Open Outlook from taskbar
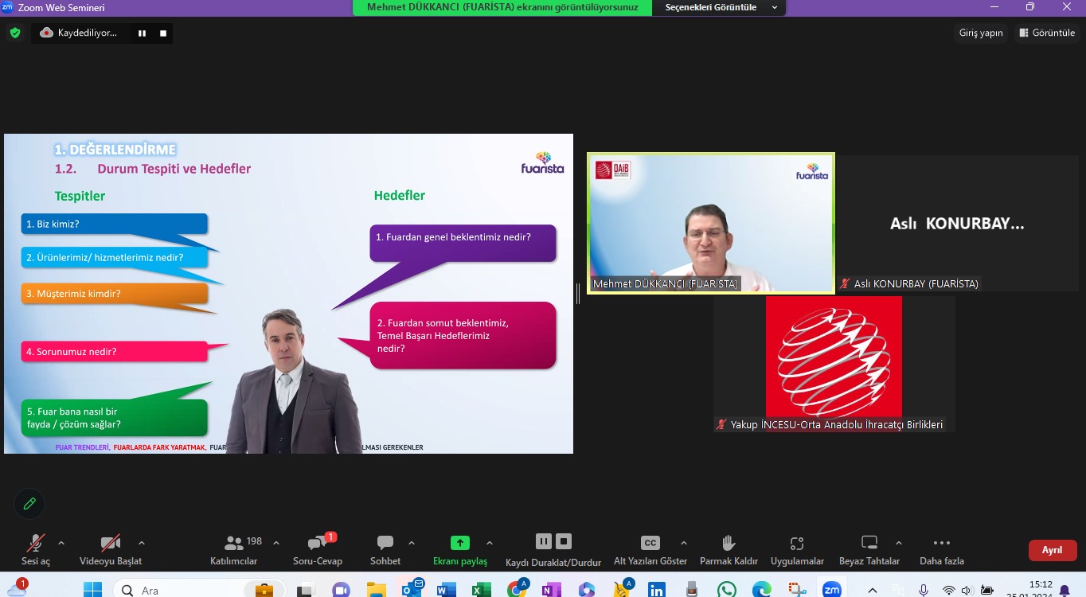This screenshot has width=1086, height=597. pos(412,590)
